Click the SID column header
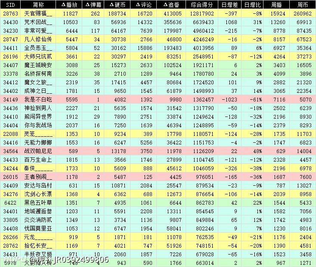316x267 pixels. (10, 5)
